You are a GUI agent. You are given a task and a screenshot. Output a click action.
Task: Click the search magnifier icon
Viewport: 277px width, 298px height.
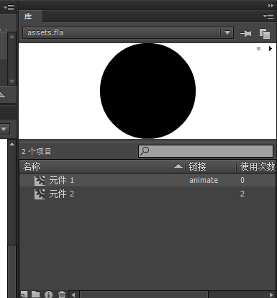tap(145, 151)
